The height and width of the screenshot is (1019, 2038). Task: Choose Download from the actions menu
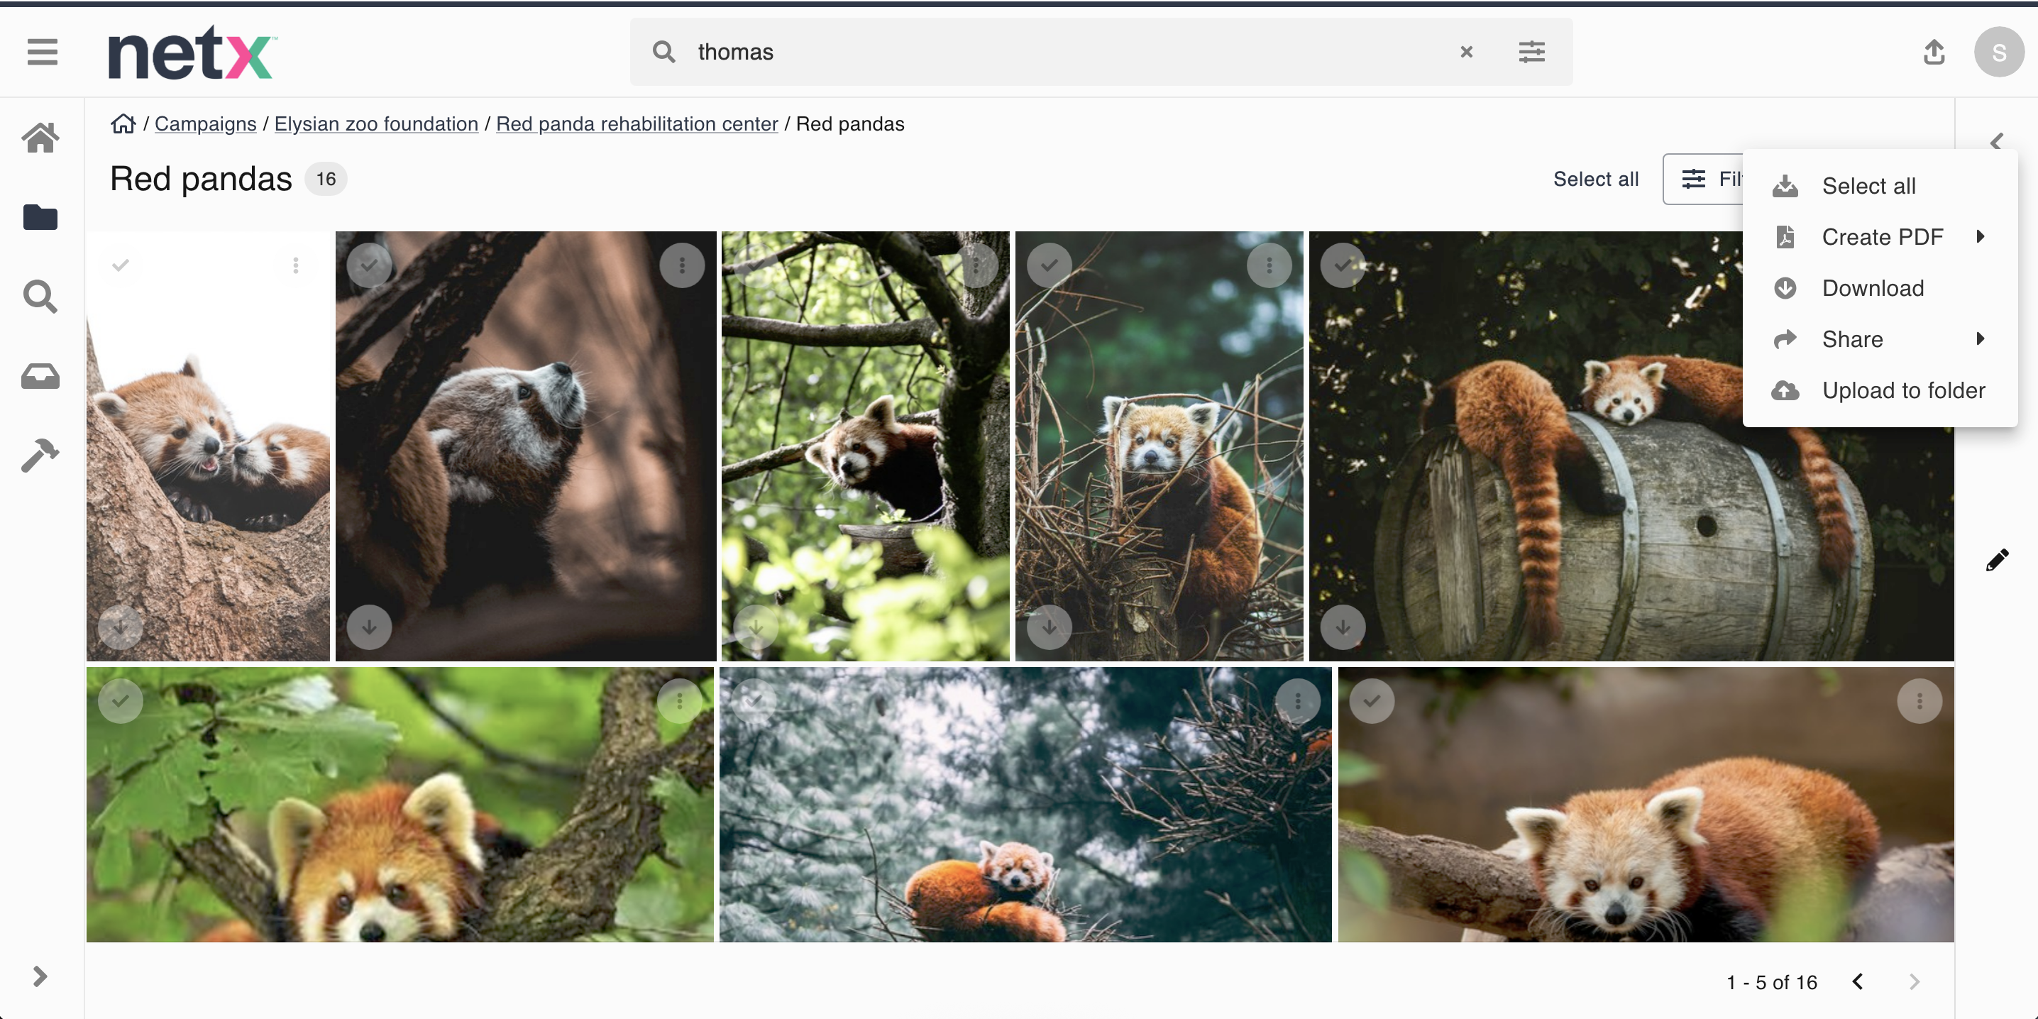coord(1872,288)
